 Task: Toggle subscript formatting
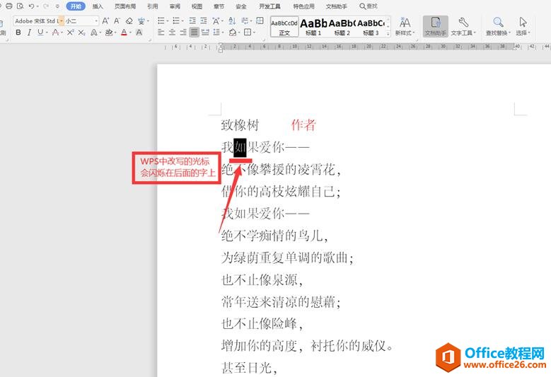coord(81,33)
